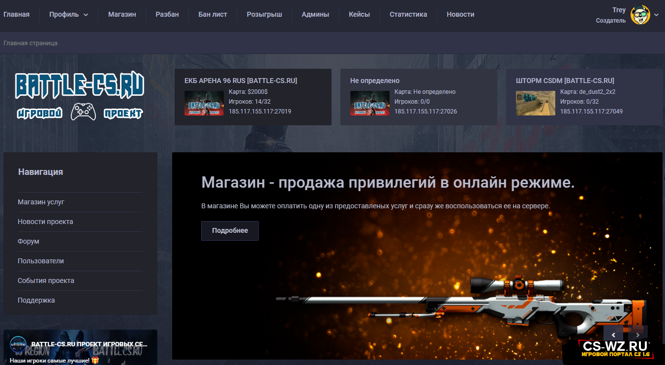The image size is (665, 365).
Task: Go to next slide in carousel
Action: click(x=638, y=335)
